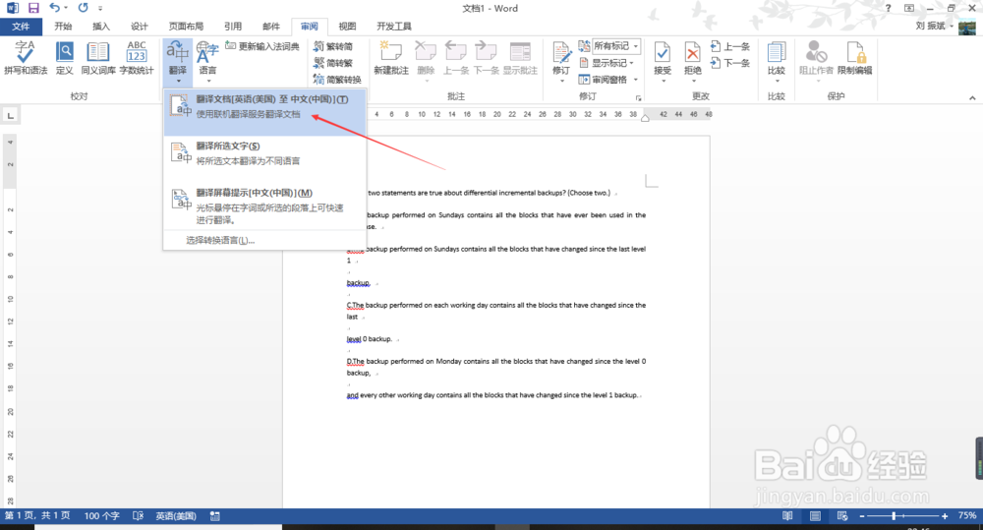Open Word Help question mark
This screenshot has width=983, height=530.
point(888,8)
